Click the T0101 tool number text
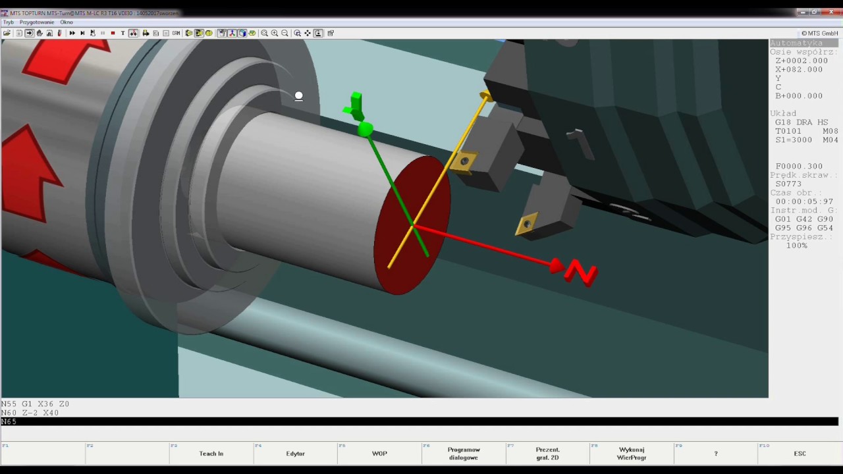This screenshot has height=474, width=843. point(788,131)
